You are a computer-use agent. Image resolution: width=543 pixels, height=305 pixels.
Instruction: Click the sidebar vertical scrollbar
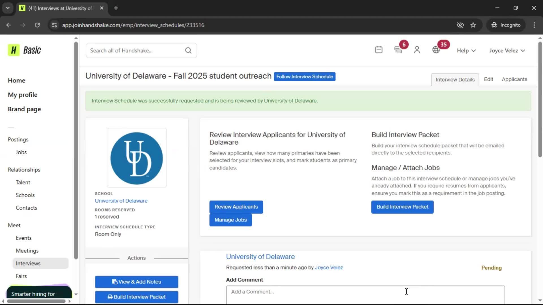click(x=76, y=150)
